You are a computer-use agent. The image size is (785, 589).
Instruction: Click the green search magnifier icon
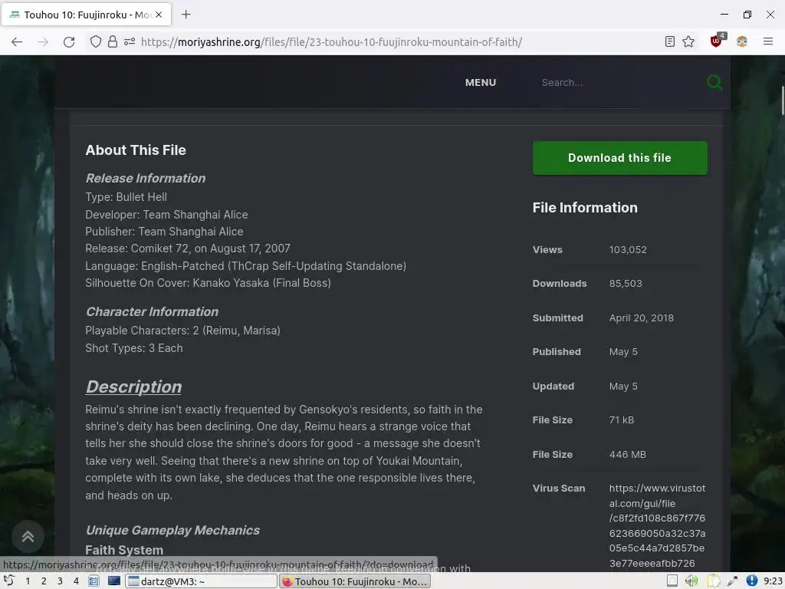coord(714,82)
